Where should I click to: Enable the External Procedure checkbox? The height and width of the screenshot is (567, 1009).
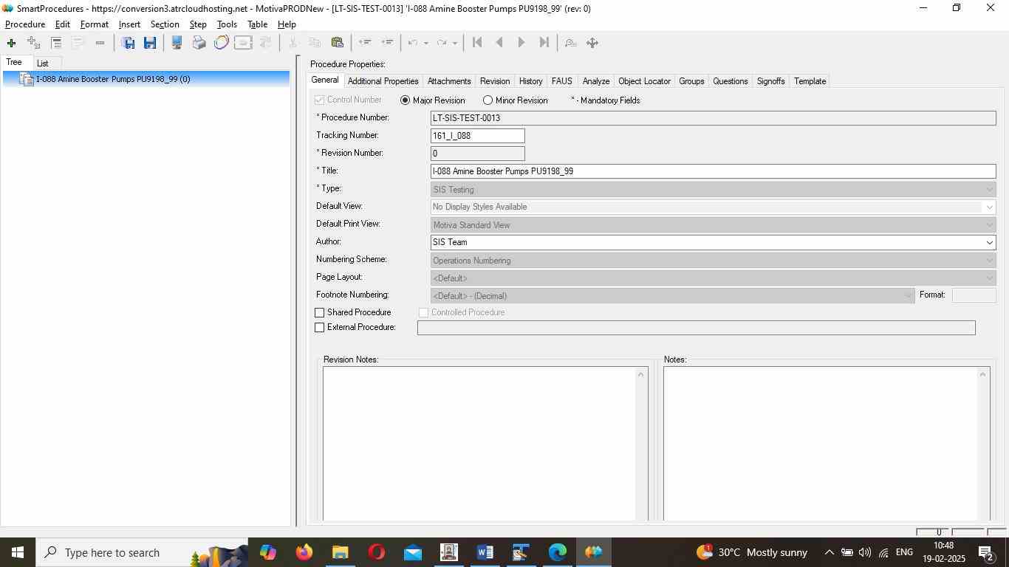320,328
